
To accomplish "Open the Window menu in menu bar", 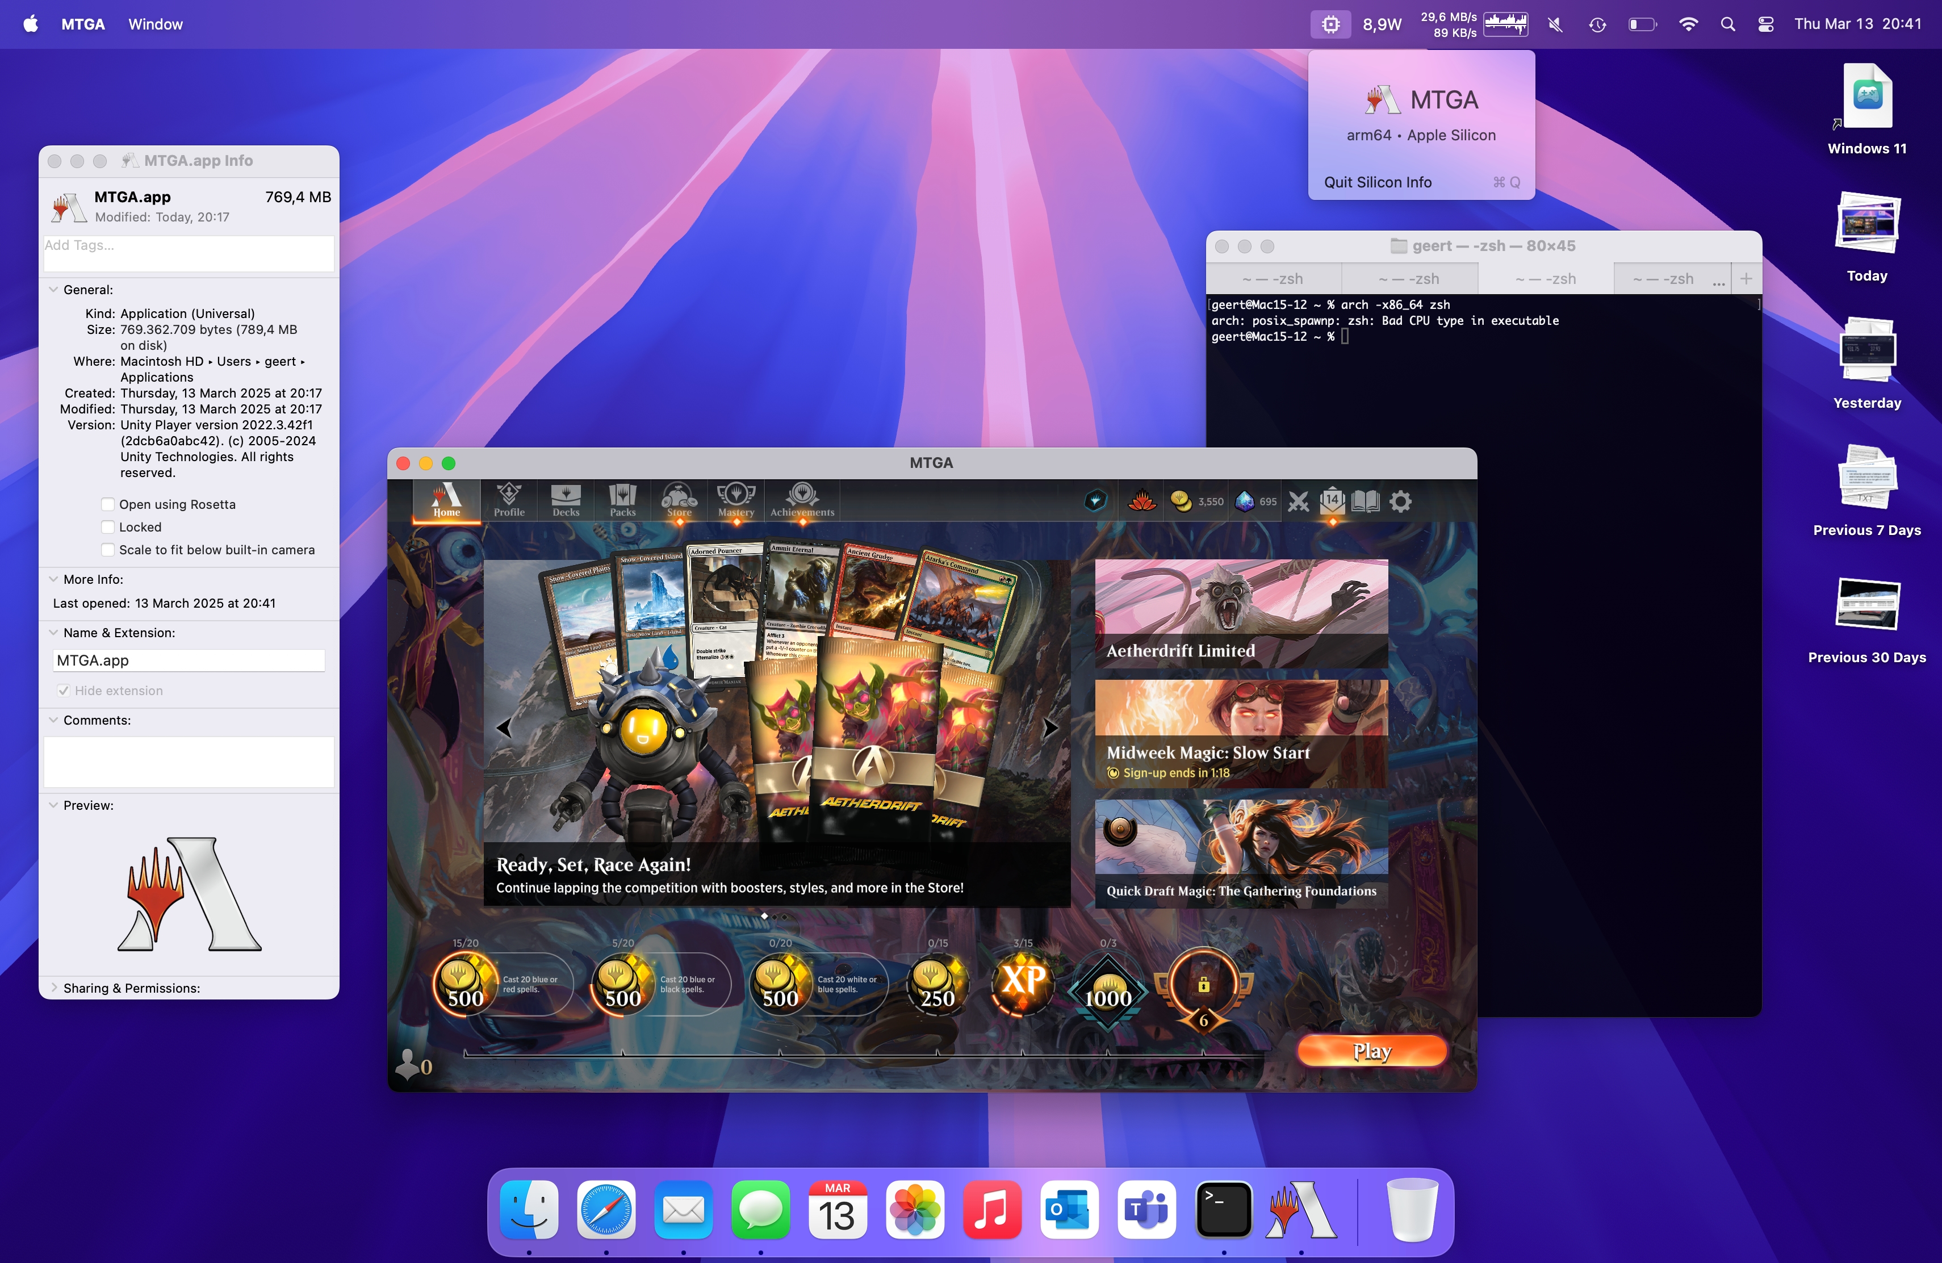I will tap(155, 24).
